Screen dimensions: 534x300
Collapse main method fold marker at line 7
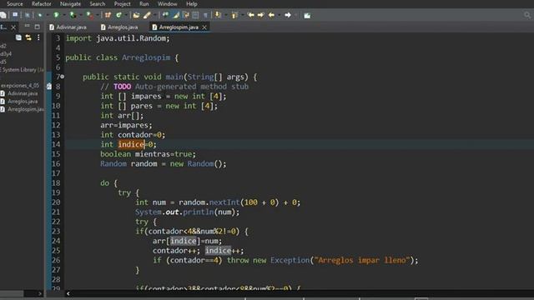(x=63, y=77)
